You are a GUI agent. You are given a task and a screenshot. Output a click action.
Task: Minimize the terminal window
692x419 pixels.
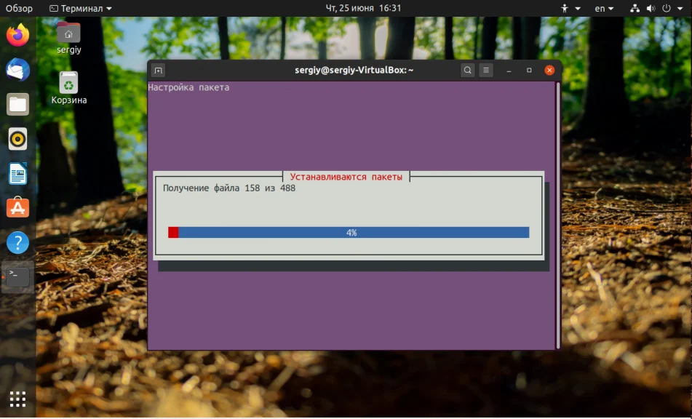509,70
